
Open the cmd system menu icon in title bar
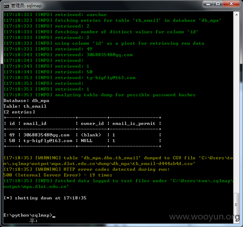(6, 6)
